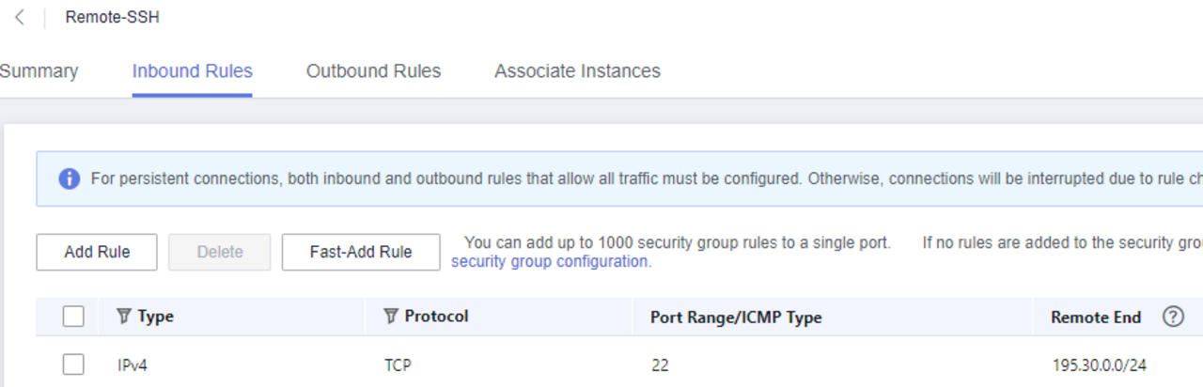Click the greyed-out Delete button

(220, 252)
